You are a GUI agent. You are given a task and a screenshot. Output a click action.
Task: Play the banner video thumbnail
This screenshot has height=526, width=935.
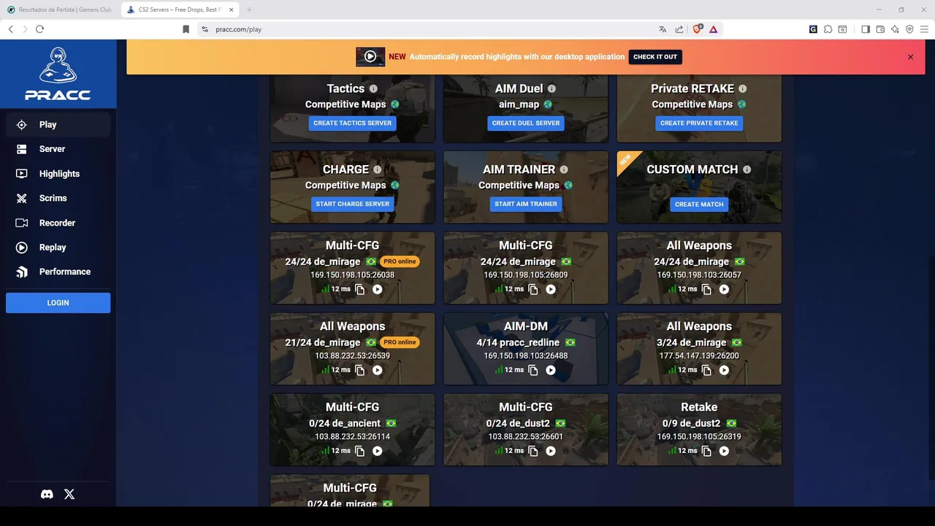coord(370,57)
